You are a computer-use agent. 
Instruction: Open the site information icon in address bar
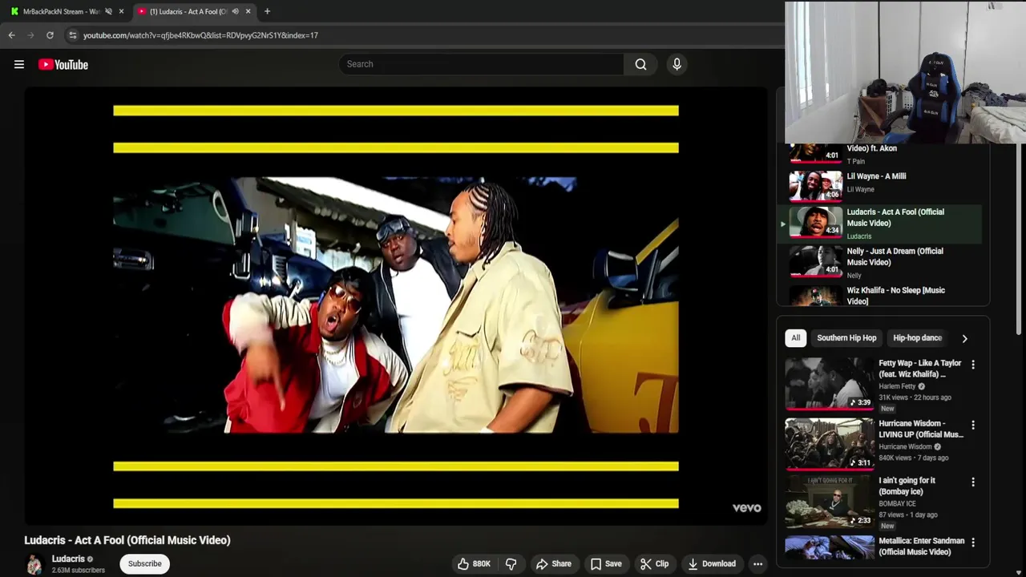point(72,35)
